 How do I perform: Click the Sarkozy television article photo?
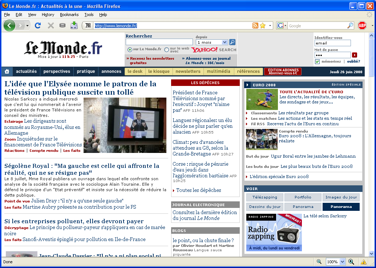pyautogui.click(x=125, y=125)
